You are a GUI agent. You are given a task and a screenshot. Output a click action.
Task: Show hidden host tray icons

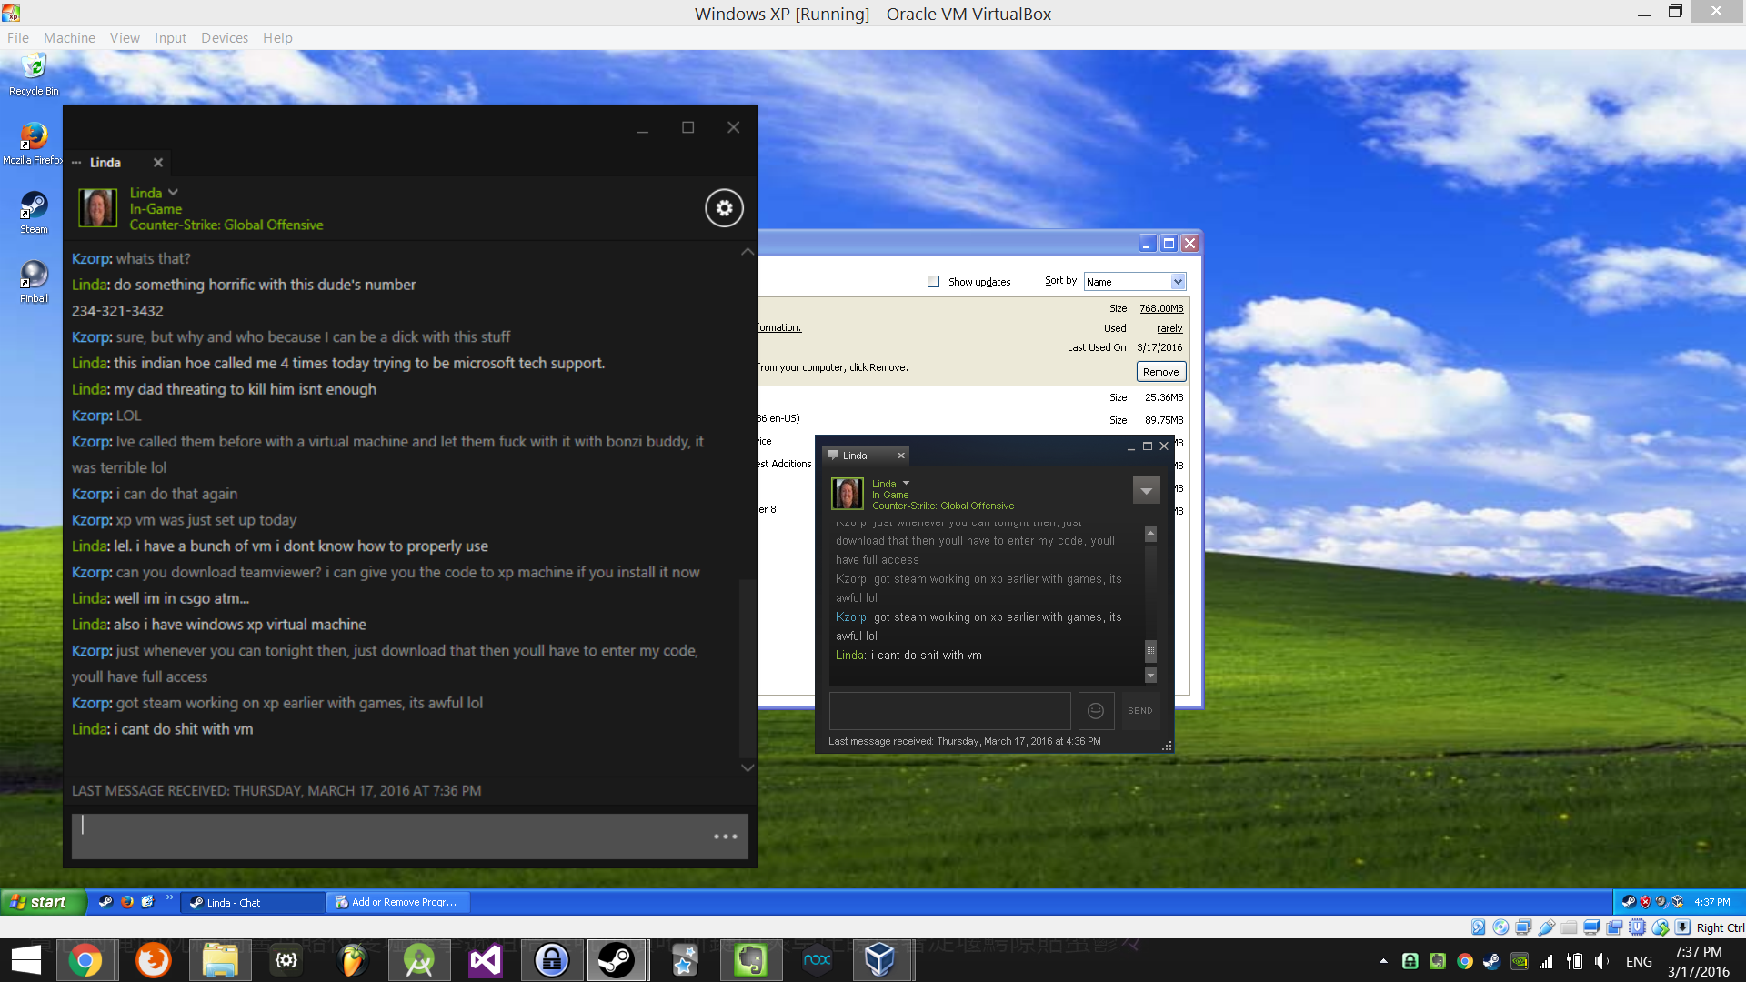(x=1383, y=961)
